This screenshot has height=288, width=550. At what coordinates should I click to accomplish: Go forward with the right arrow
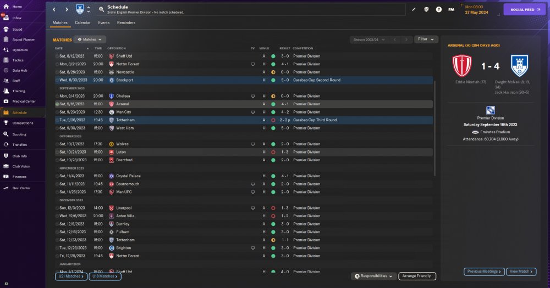point(67,9)
